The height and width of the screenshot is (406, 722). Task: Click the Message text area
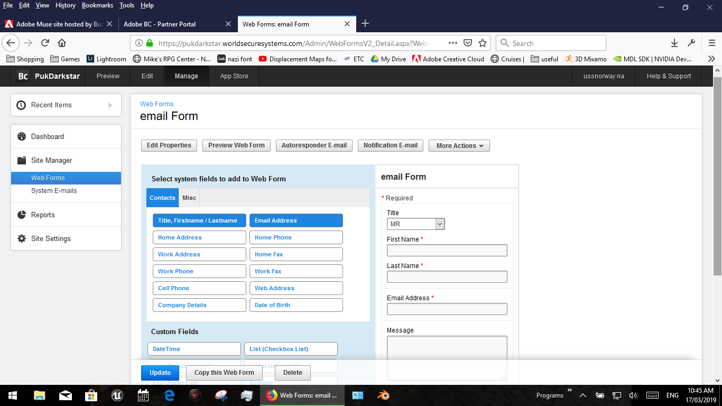(x=447, y=358)
